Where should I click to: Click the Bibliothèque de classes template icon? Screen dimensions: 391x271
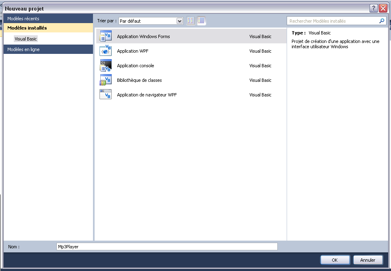tap(106, 80)
